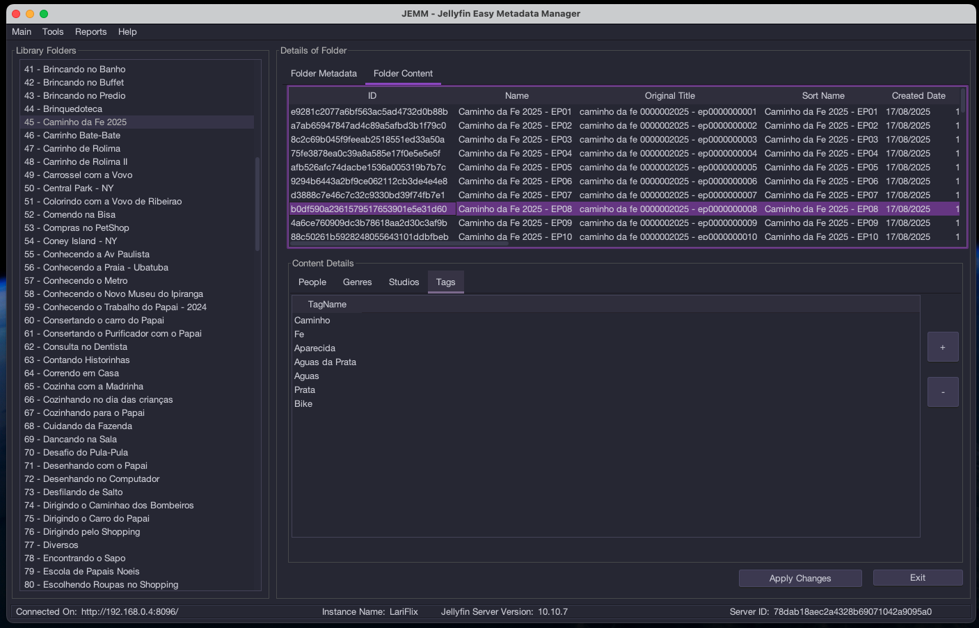Click the plus button to add a tag
979x628 pixels.
click(x=942, y=347)
